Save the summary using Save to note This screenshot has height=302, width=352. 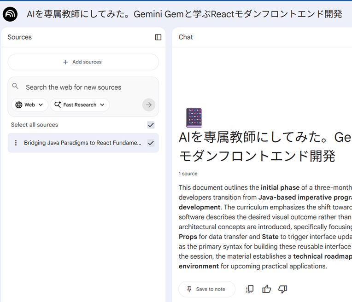[206, 289]
